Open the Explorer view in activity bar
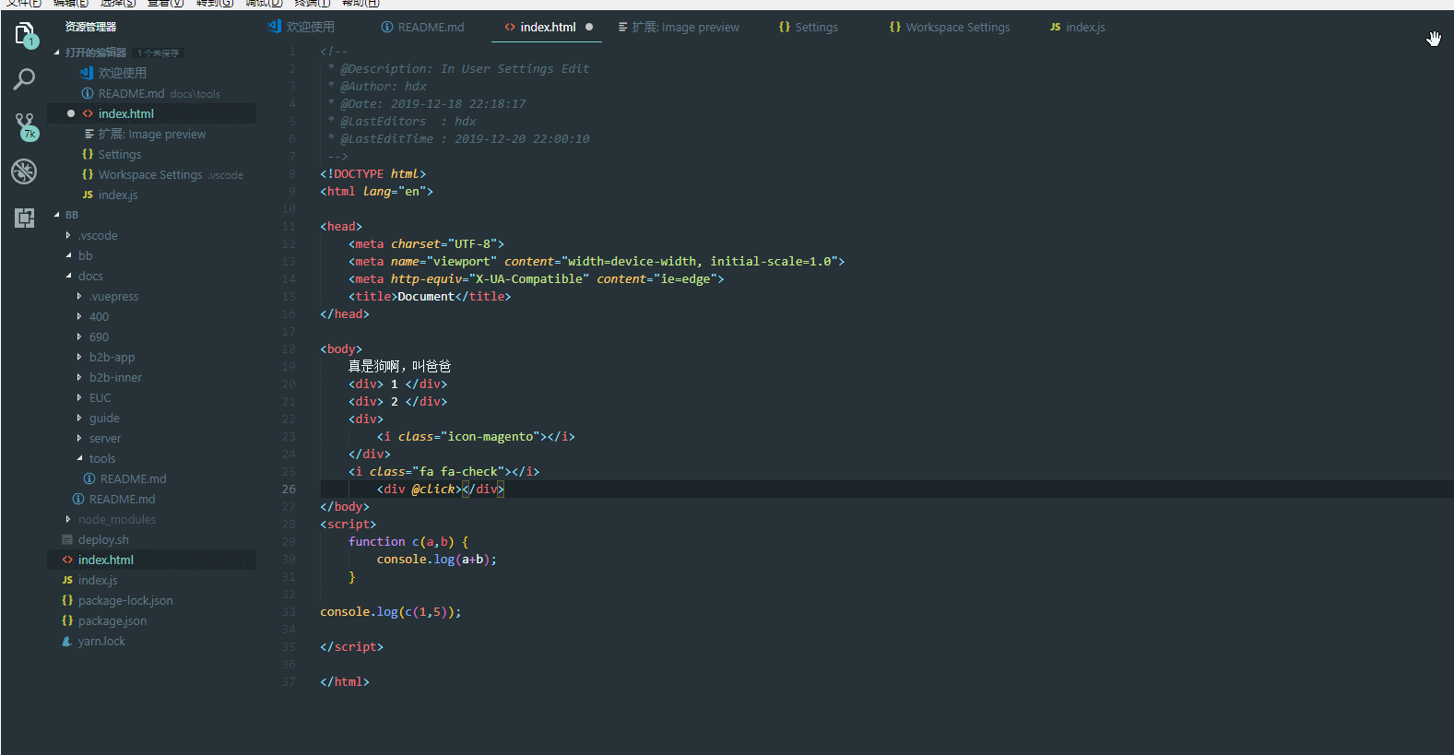The width and height of the screenshot is (1454, 755). coord(25,35)
